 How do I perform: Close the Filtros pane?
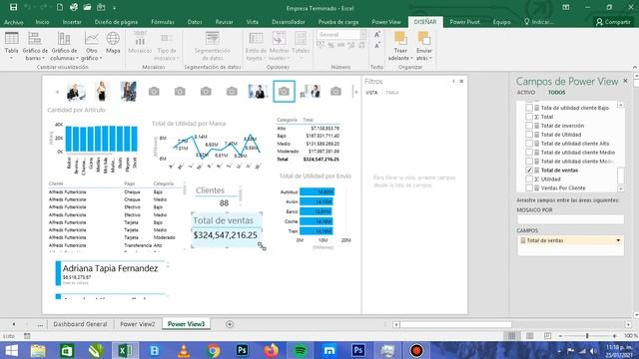click(x=461, y=82)
